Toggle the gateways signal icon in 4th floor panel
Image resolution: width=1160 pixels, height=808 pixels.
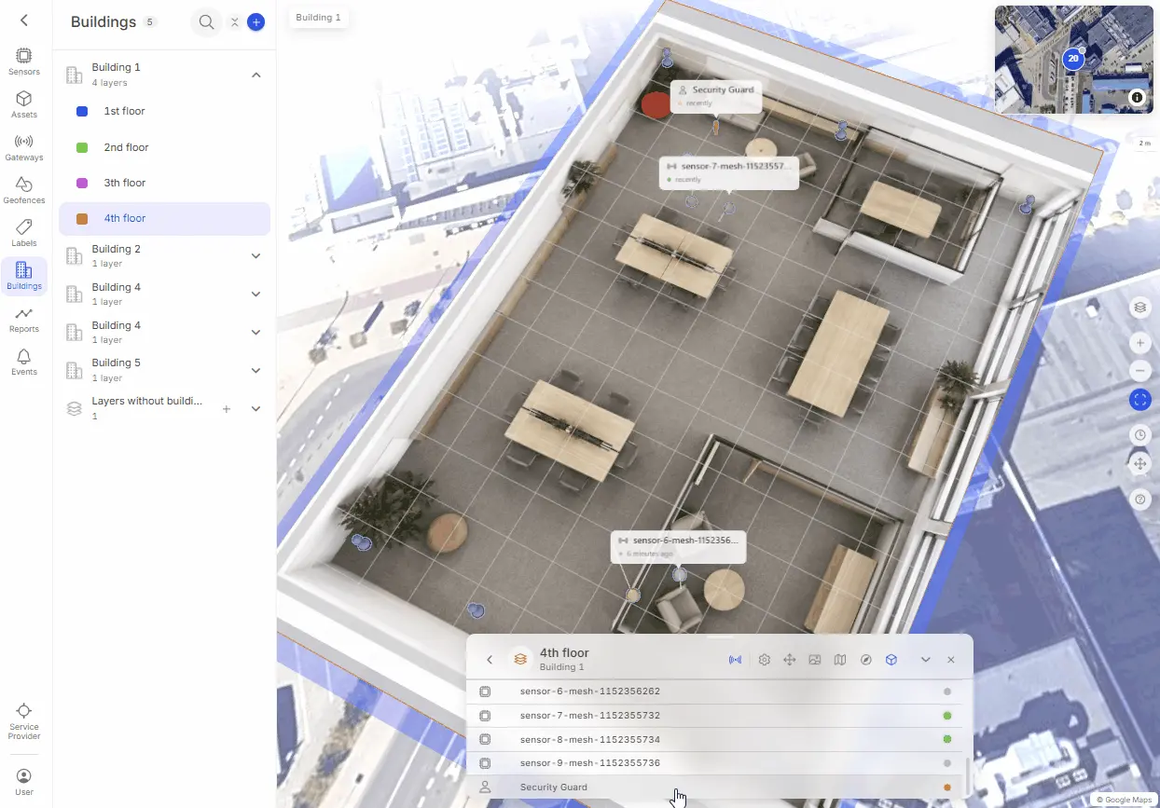click(735, 660)
